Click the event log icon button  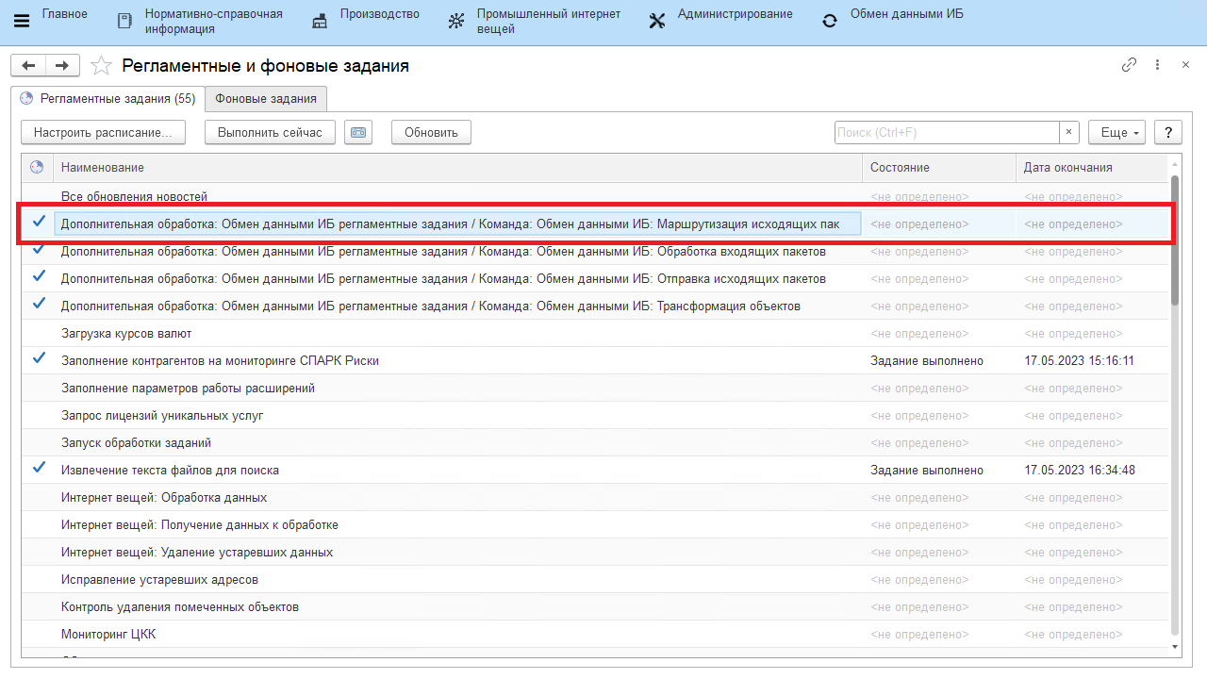[358, 133]
